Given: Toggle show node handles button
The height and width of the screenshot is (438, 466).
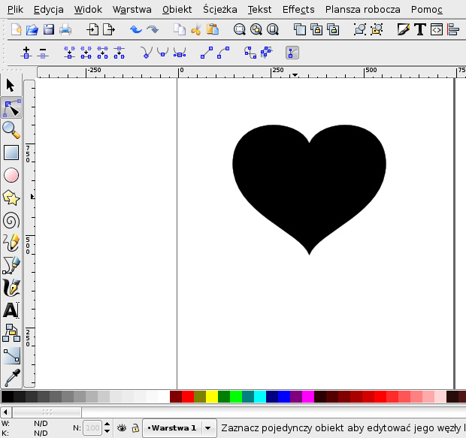Looking at the screenshot, I should (x=292, y=53).
